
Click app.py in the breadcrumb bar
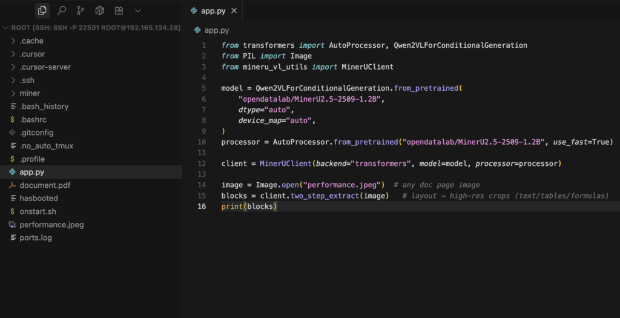(216, 30)
